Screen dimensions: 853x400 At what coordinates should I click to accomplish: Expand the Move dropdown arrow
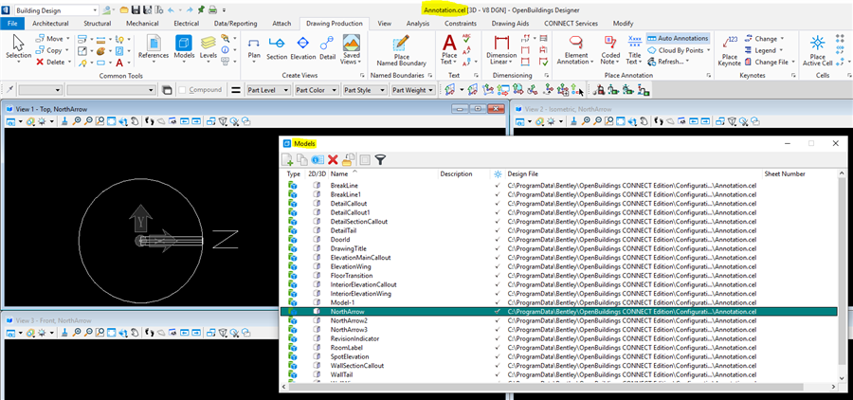68,39
